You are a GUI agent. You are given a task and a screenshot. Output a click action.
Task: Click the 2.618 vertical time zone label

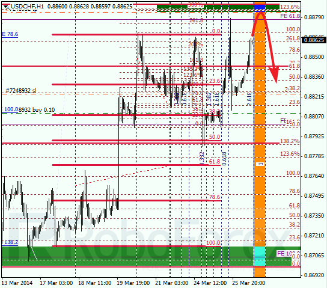tap(249, 99)
